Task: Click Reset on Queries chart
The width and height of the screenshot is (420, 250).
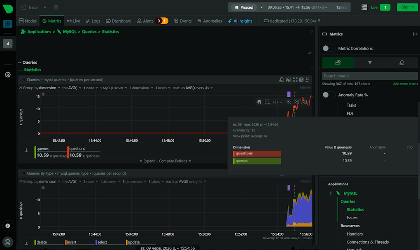Action: pos(306,87)
